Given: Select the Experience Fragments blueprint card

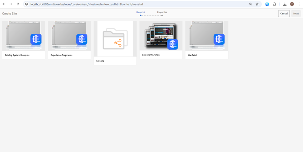Looking at the screenshot, I should (x=69, y=40).
